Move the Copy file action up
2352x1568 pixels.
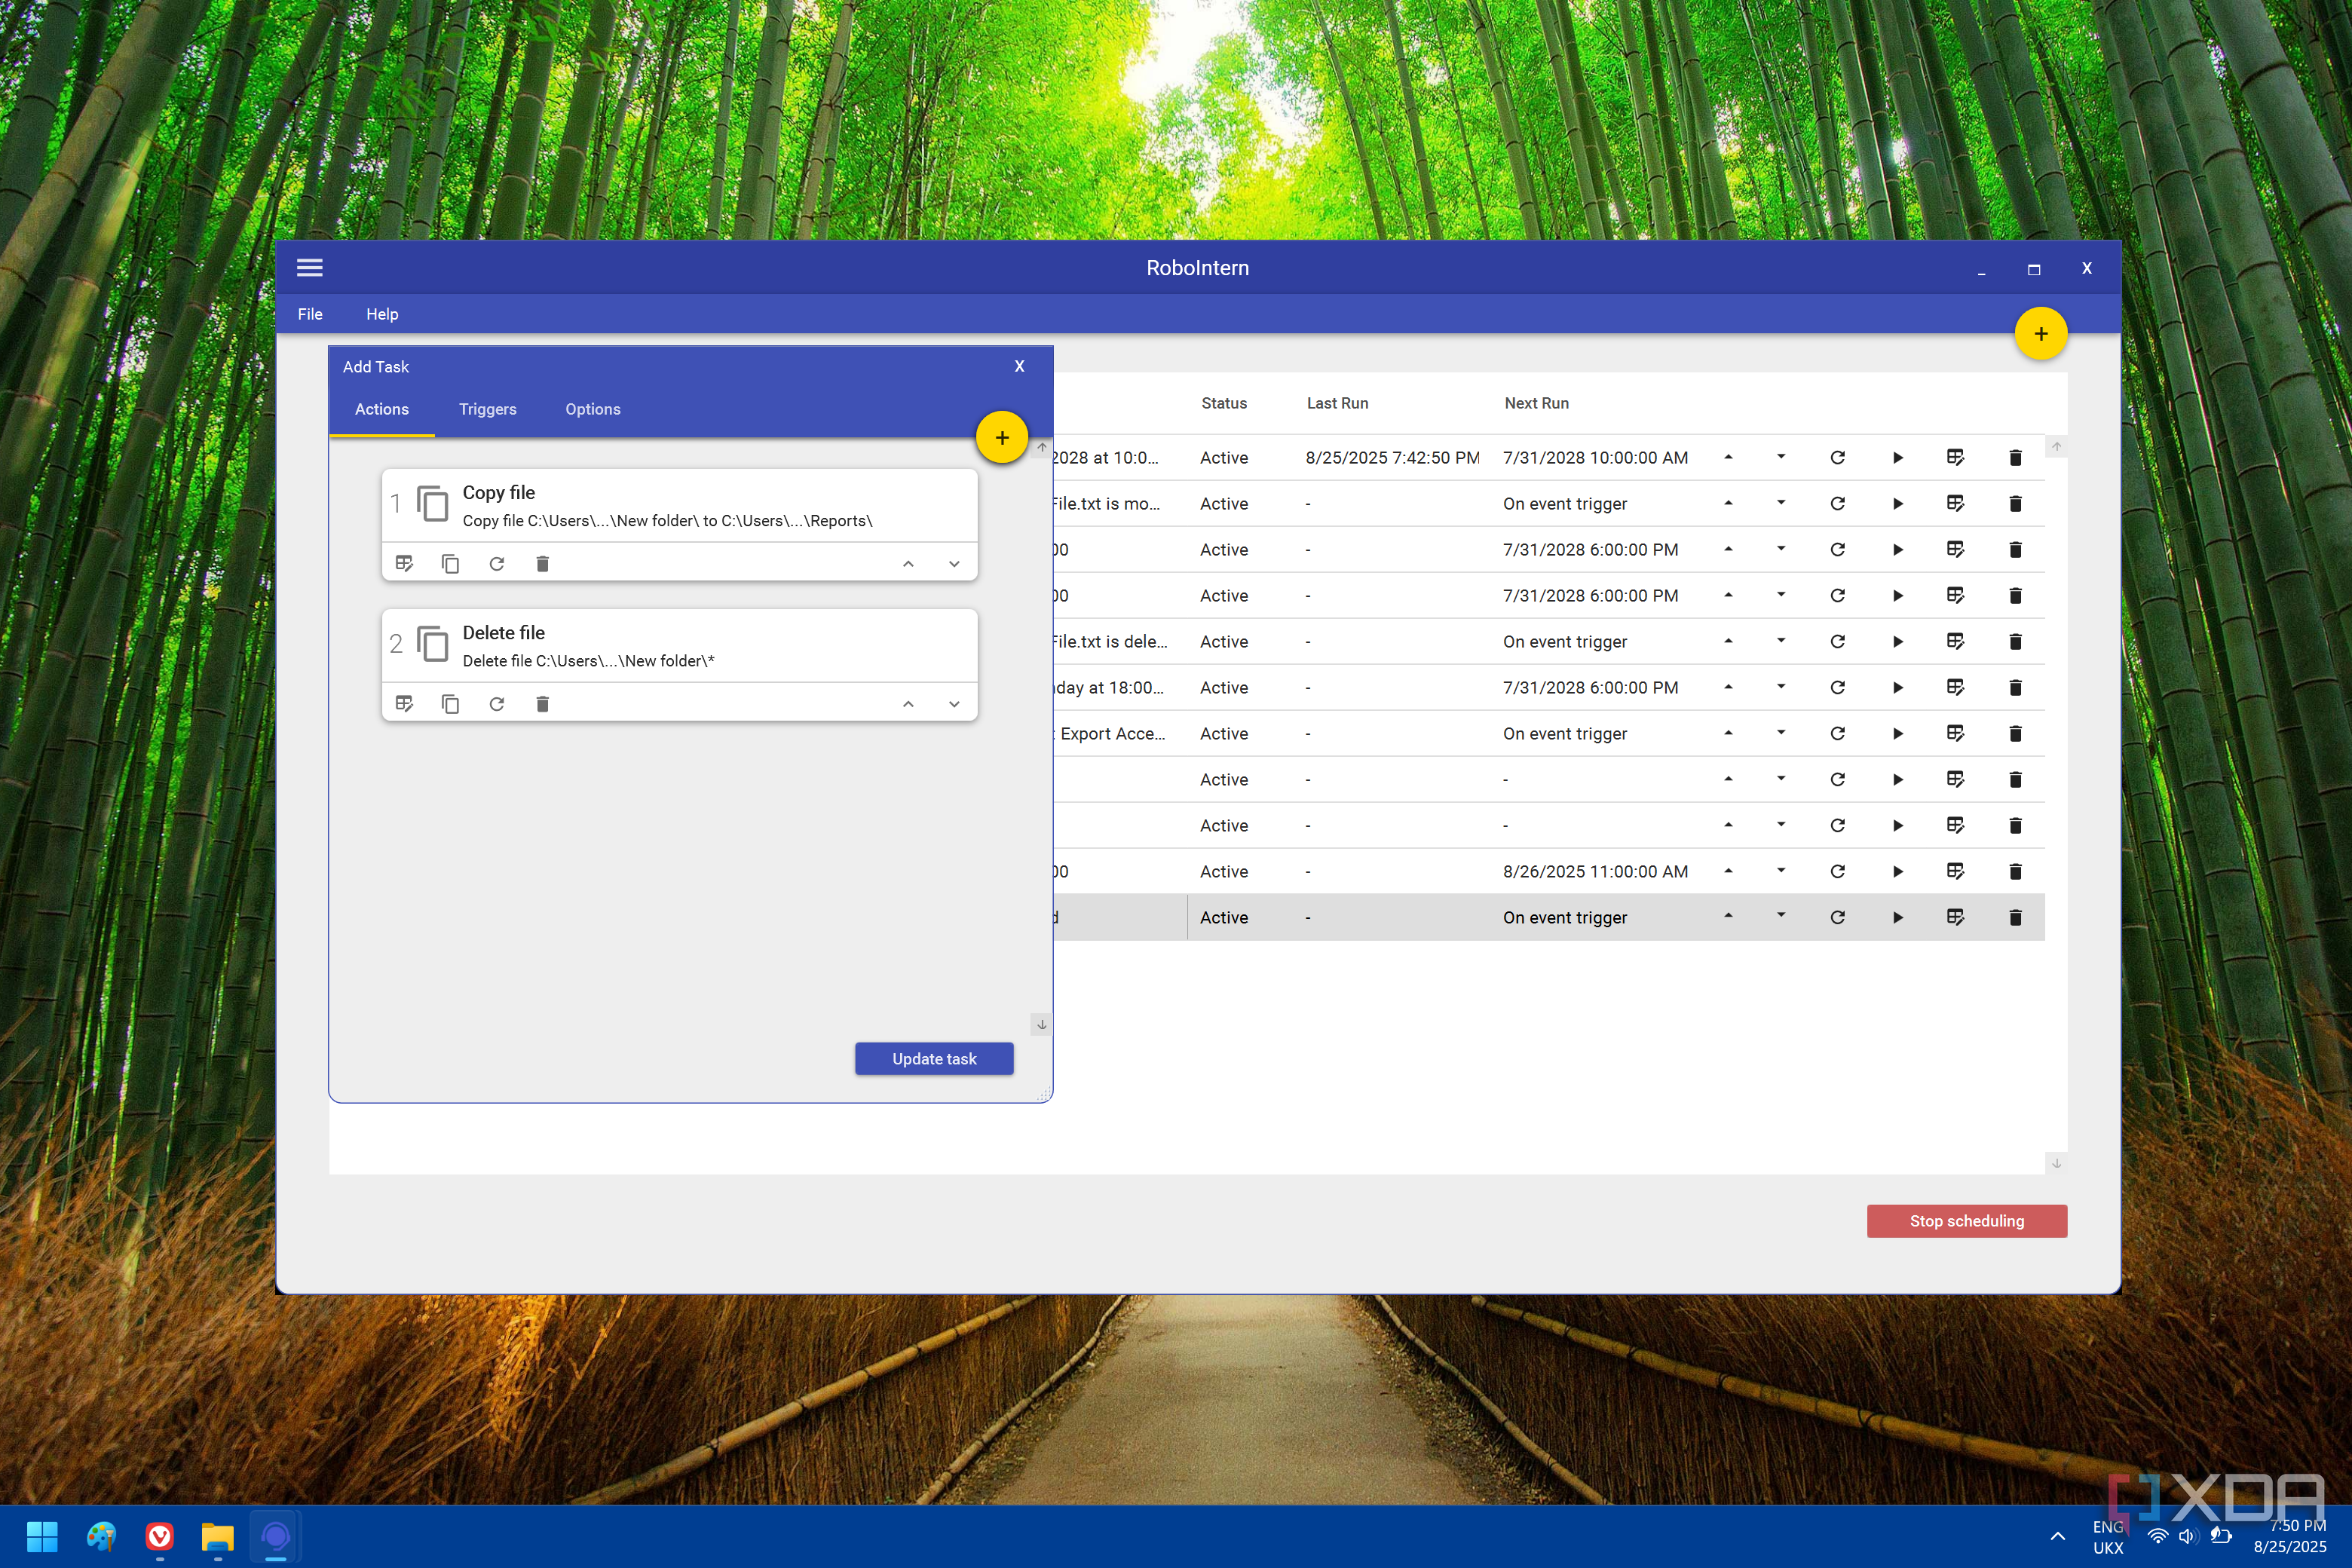[x=908, y=564]
